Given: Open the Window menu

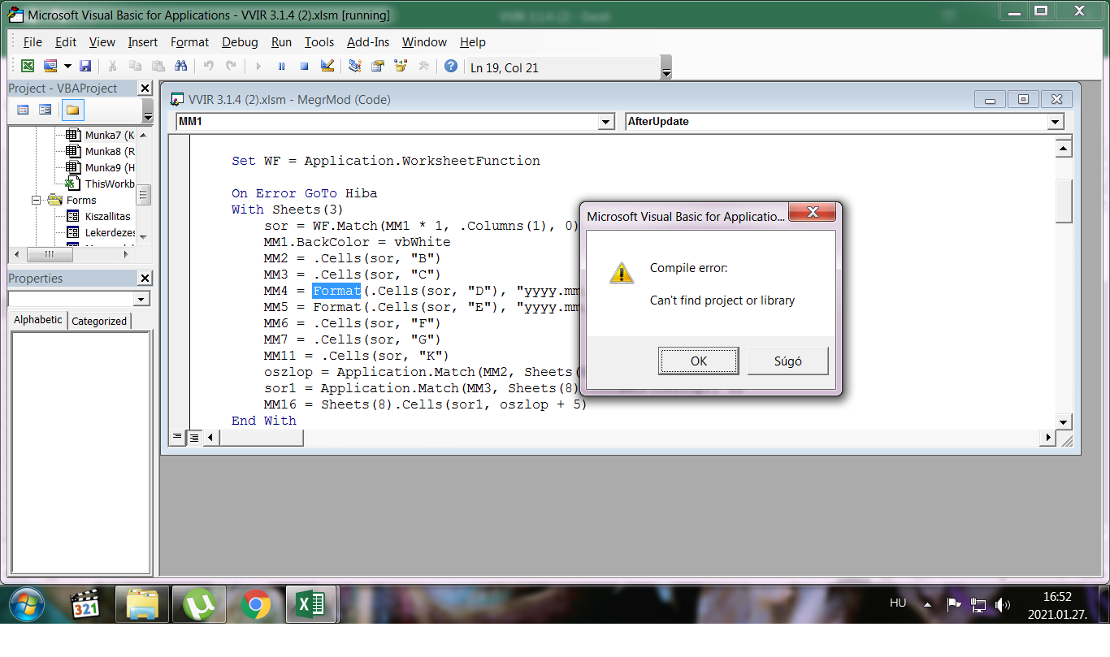Looking at the screenshot, I should (x=424, y=42).
